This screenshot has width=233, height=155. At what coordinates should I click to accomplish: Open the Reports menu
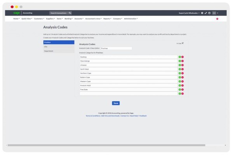coord(107,19)
